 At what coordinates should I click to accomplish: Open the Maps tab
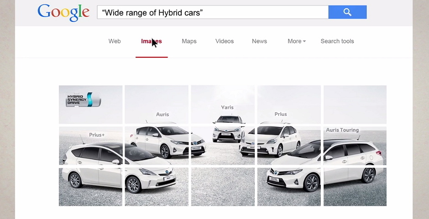point(189,41)
